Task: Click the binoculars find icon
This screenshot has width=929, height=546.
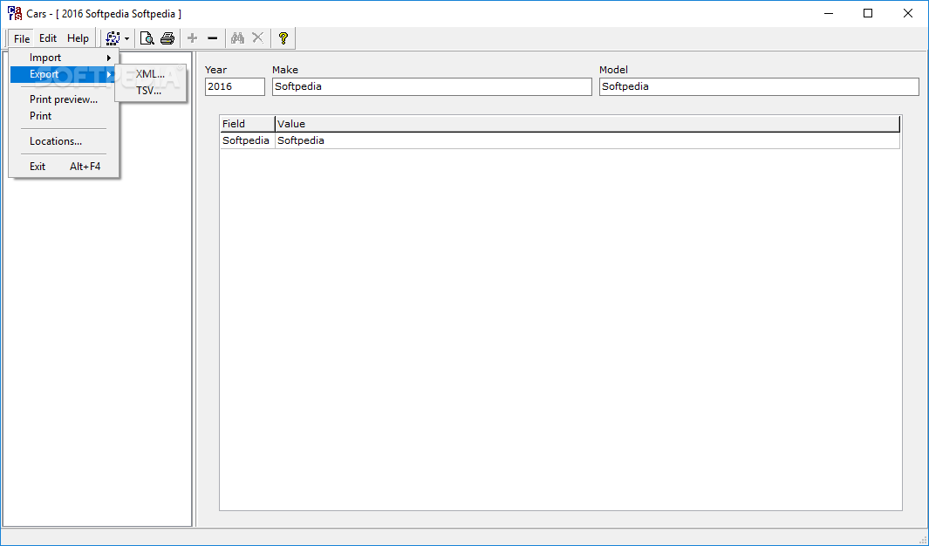Action: pyautogui.click(x=237, y=38)
